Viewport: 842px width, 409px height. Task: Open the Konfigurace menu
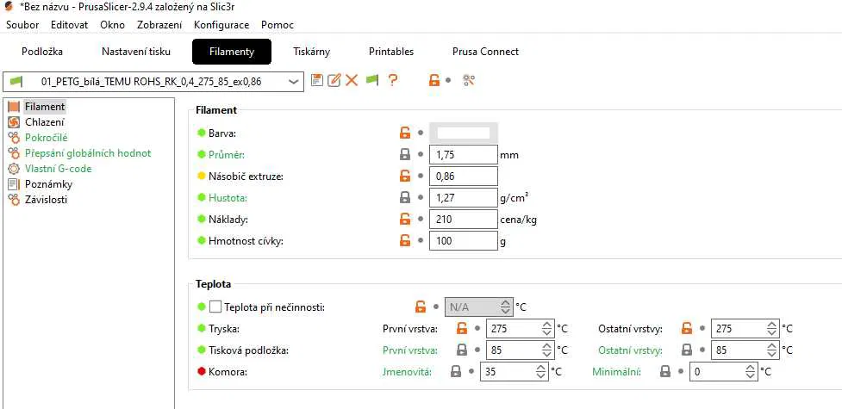[x=221, y=25]
